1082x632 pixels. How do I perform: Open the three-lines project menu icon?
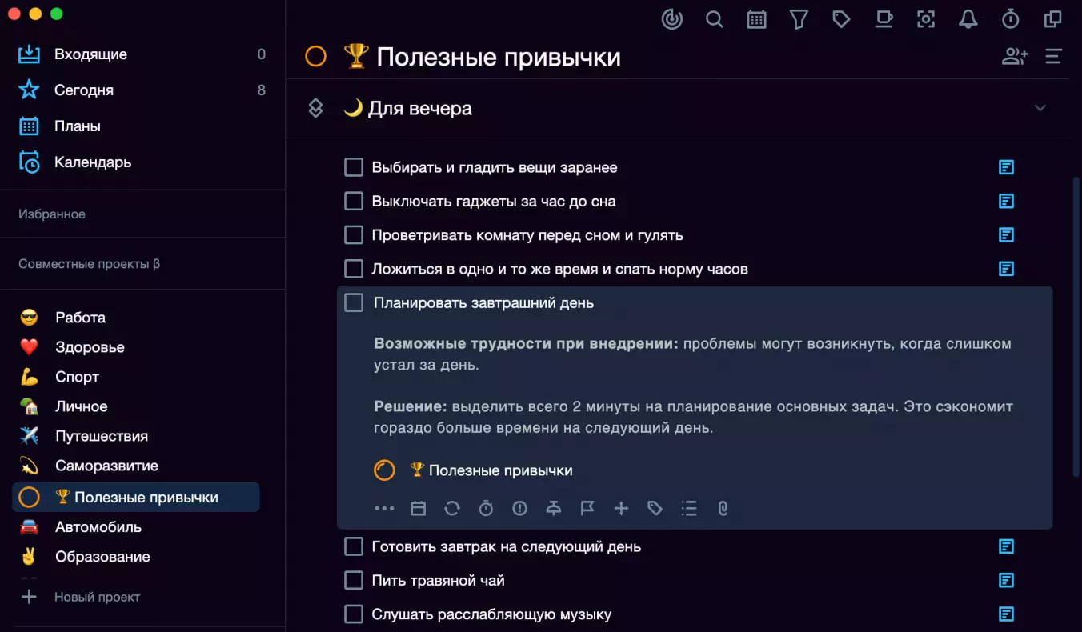point(1053,56)
